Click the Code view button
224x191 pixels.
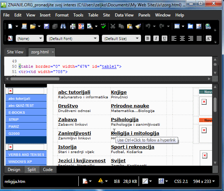(48, 170)
